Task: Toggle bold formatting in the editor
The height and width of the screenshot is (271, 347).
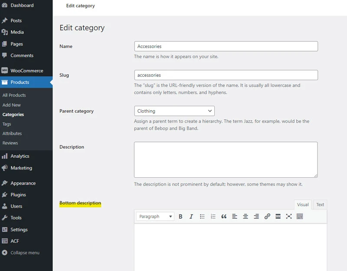Action: point(180,216)
